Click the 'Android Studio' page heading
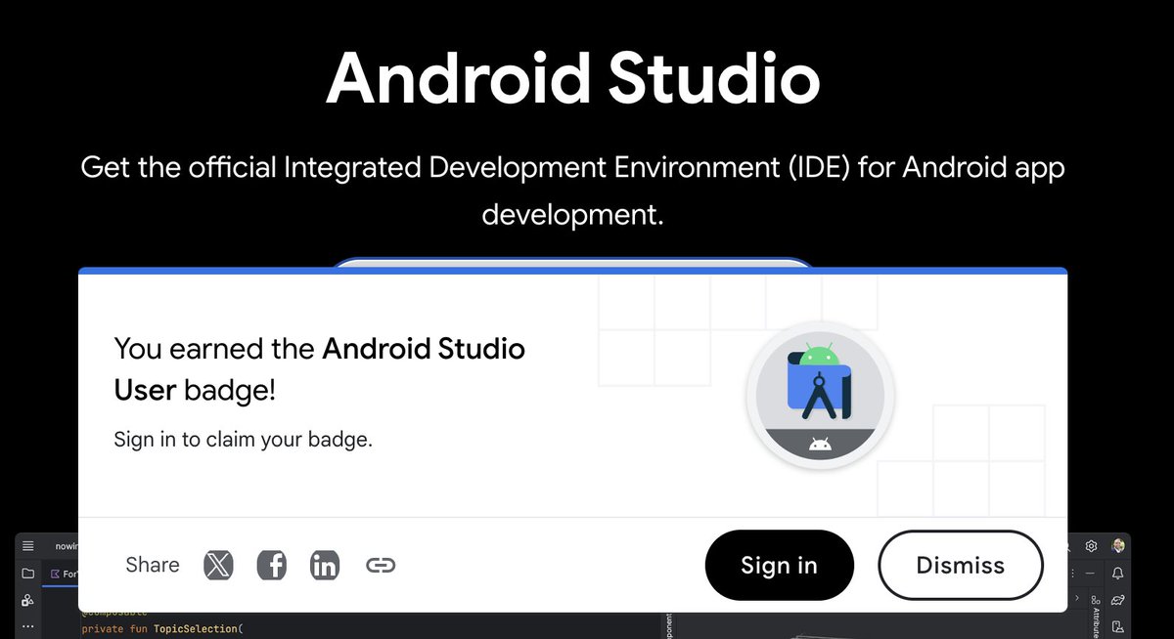 [x=573, y=78]
